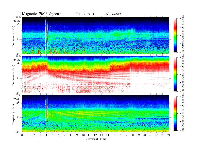This screenshot has height=155, width=201.
Task: Click the color scale bar beside the dZ/dt panel
Action: (175, 113)
